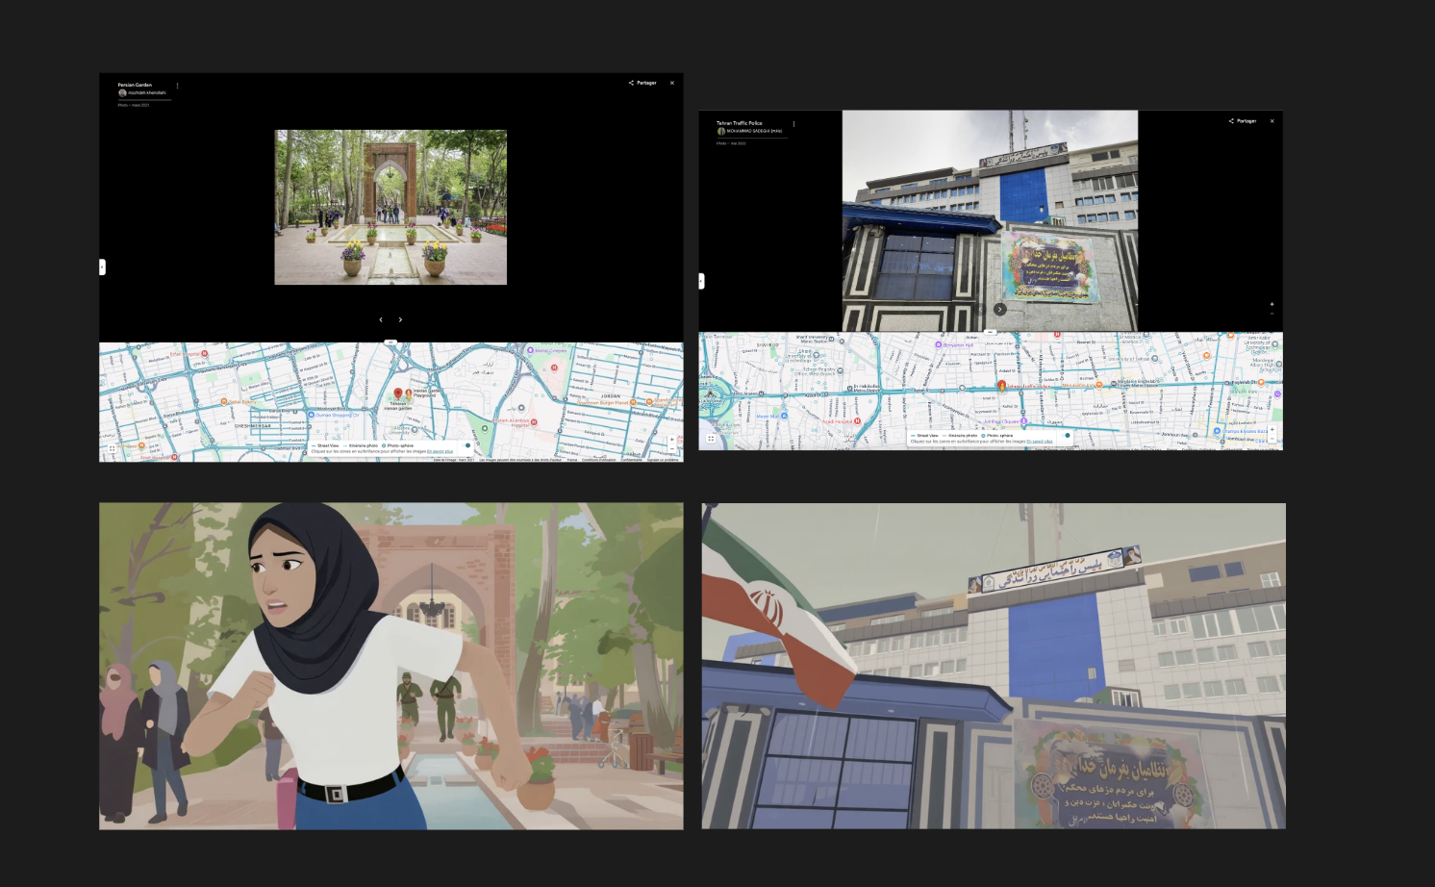Click the red Tehran Iranian garden map pin
1435x887 pixels.
click(x=398, y=393)
